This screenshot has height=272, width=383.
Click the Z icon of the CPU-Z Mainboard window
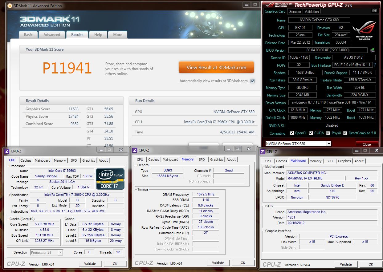click(263, 152)
